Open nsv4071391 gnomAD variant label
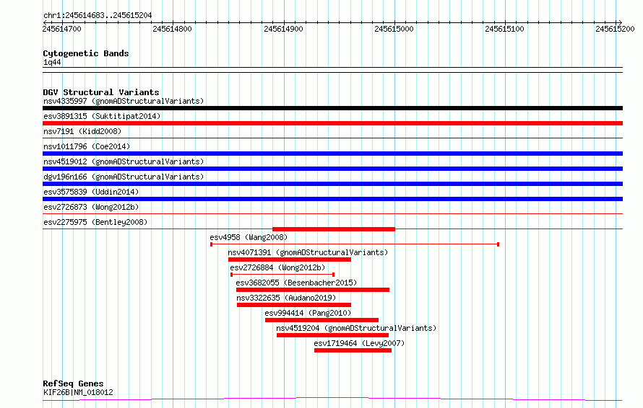 tap(308, 252)
